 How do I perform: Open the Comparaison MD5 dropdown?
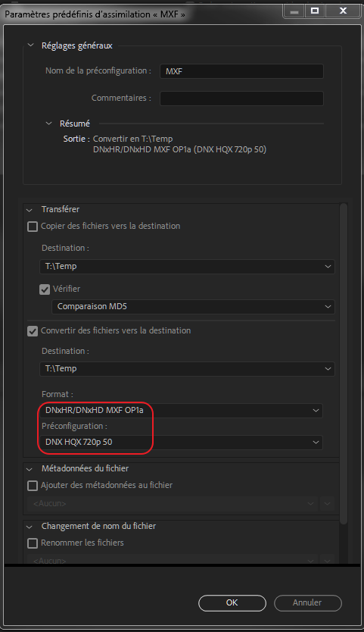[193, 307]
